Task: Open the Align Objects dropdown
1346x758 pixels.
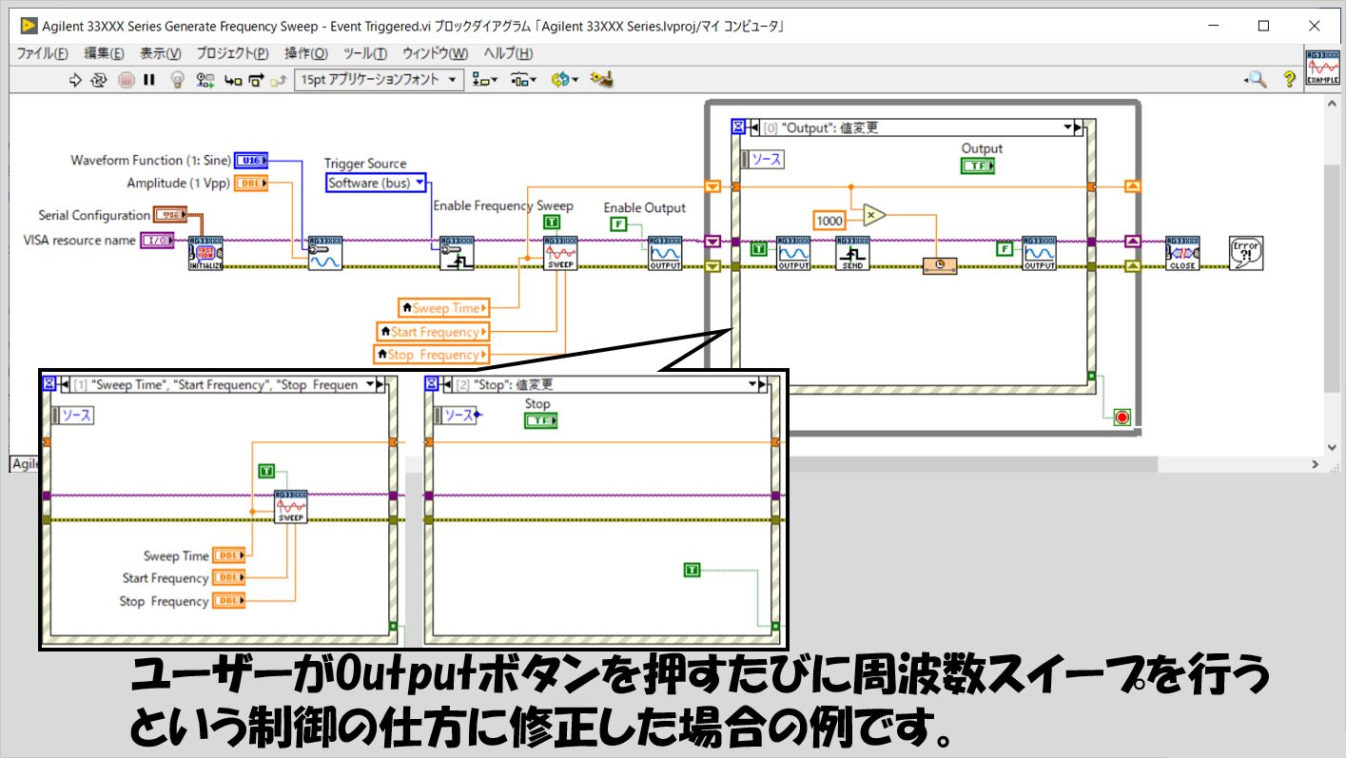Action: [485, 80]
